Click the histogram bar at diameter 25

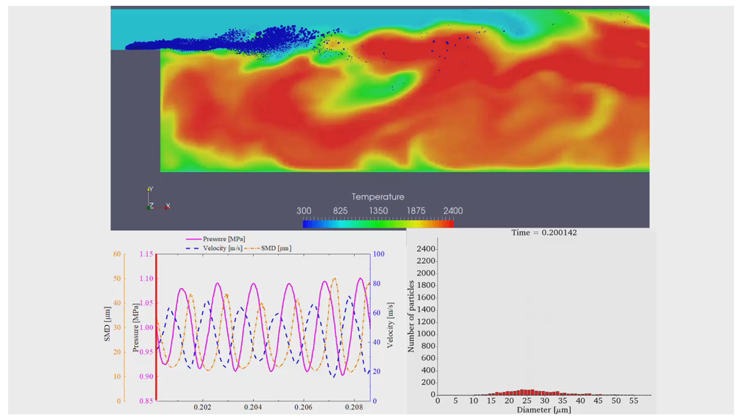(527, 392)
